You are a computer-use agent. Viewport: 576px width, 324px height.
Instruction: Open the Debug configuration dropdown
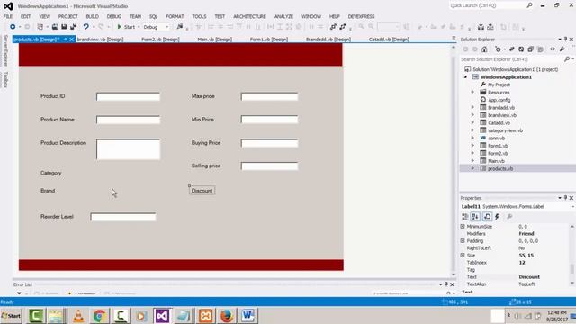pos(167,27)
